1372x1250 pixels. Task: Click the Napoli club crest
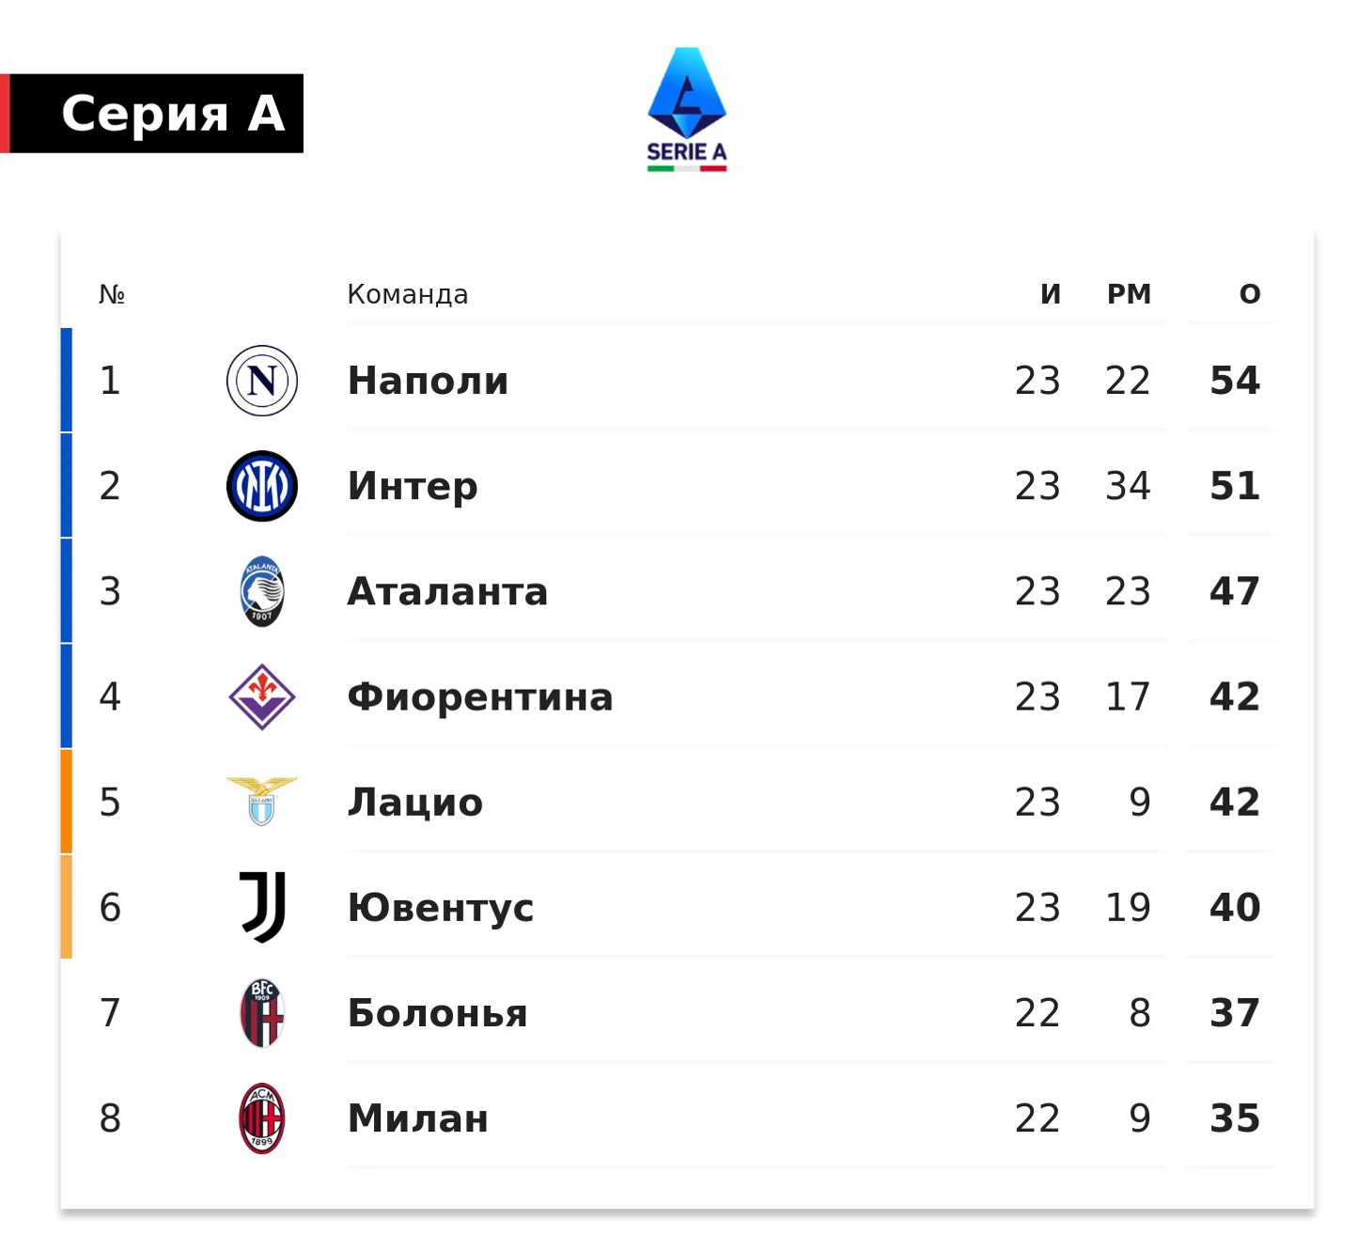(x=262, y=381)
